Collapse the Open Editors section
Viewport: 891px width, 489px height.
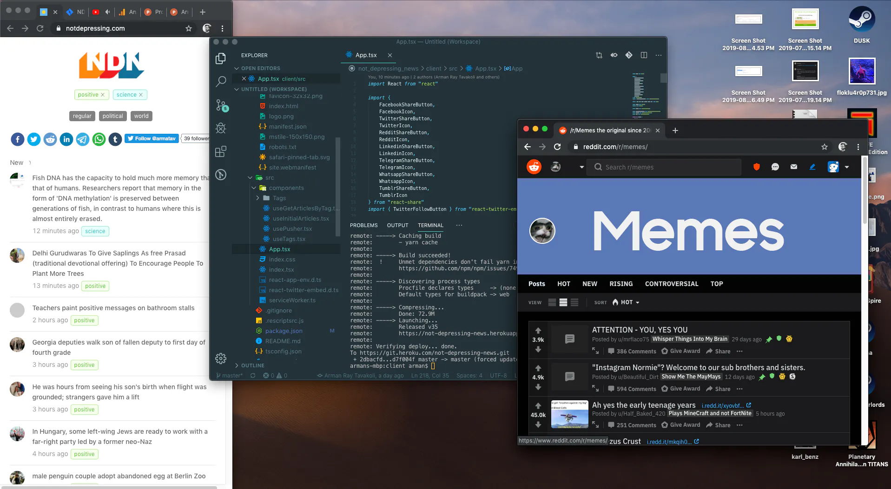(x=260, y=68)
